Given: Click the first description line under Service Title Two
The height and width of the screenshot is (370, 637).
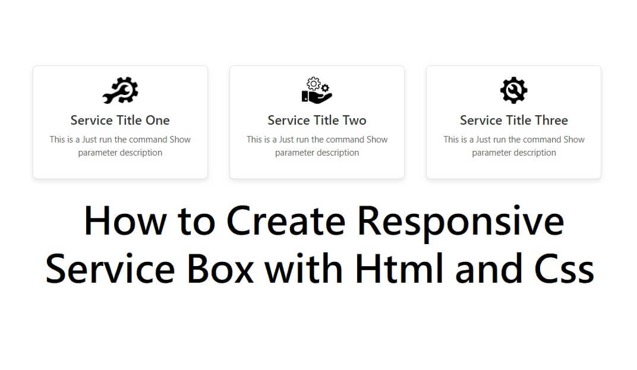Looking at the screenshot, I should [317, 140].
